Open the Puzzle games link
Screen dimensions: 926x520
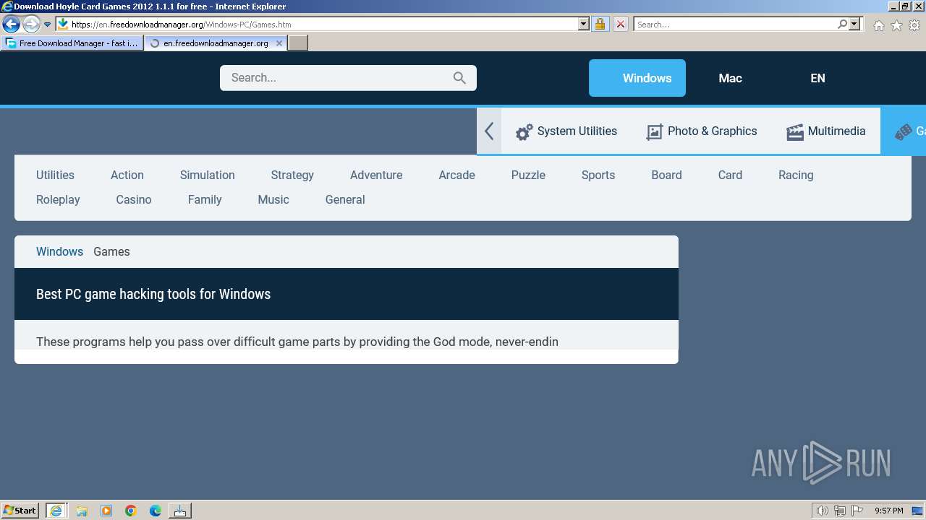(528, 175)
